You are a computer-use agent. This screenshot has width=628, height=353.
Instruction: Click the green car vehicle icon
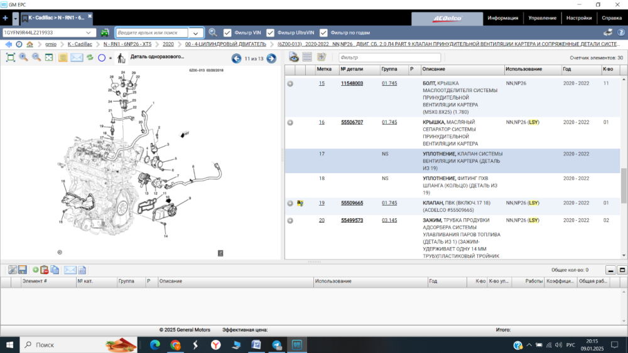coord(105,33)
